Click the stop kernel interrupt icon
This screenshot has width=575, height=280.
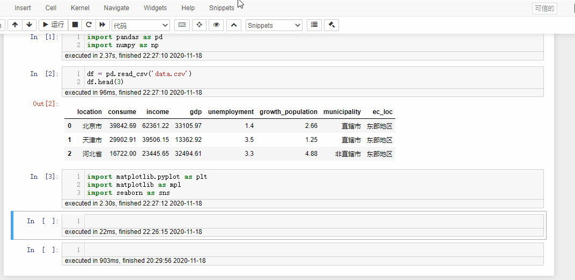point(75,25)
